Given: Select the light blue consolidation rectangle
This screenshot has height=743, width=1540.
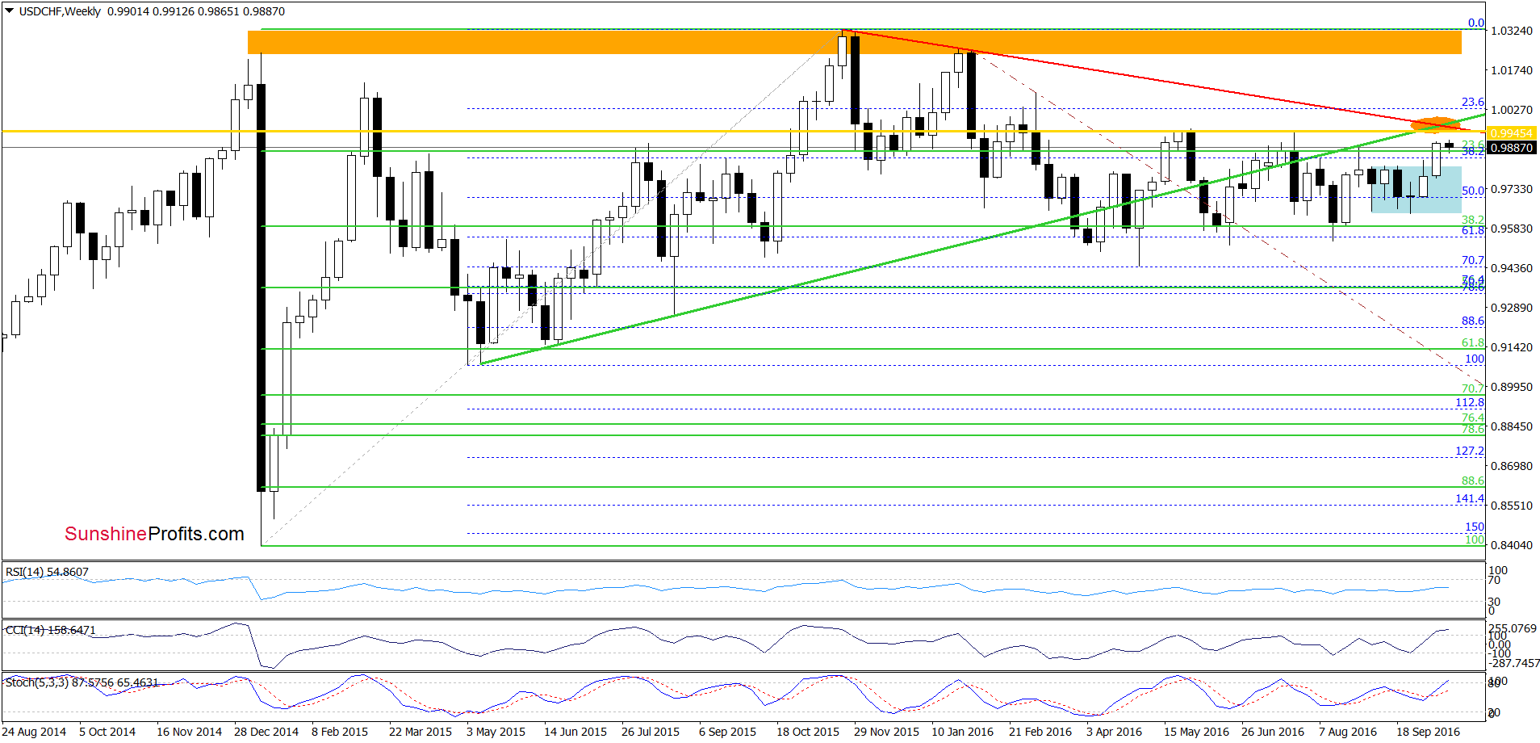Looking at the screenshot, I should pyautogui.click(x=1416, y=190).
